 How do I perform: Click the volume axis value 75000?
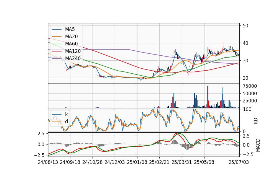pyautogui.click(x=250, y=86)
